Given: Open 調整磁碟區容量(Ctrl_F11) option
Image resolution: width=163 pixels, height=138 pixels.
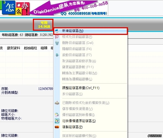Looking at the screenshot, I should pyautogui.click(x=81, y=88).
